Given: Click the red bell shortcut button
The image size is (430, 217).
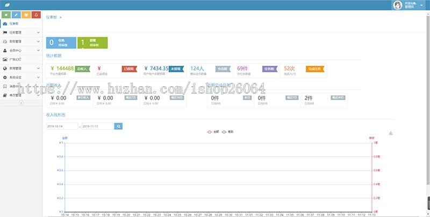Looking at the screenshot, I should pyautogui.click(x=36, y=15).
